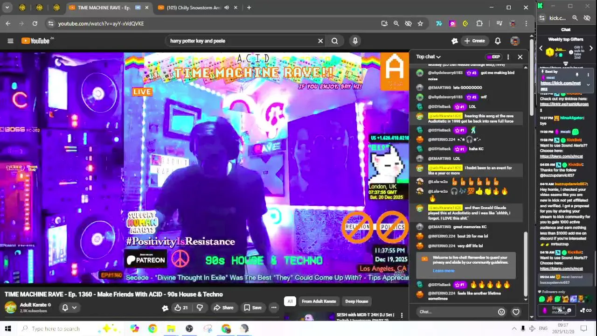Expand notification preferences chevron beside channel

[x=74, y=308]
